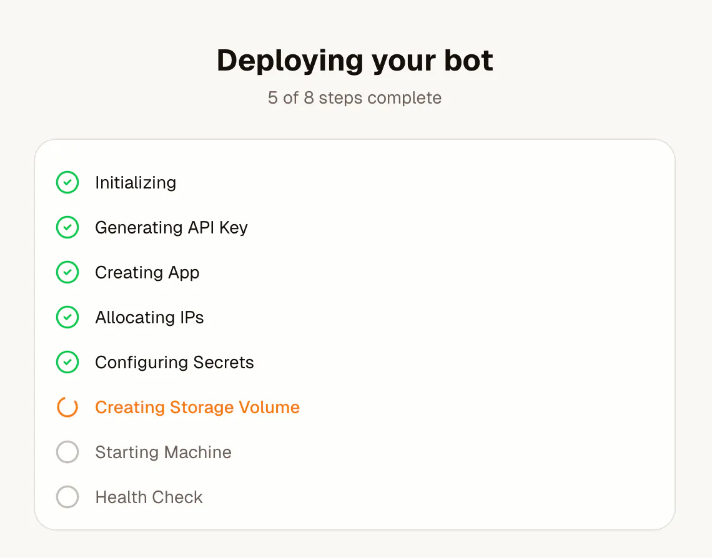Viewport: 712px width, 558px height.
Task: Click the empty circle beside Health Check
Action: (x=67, y=497)
